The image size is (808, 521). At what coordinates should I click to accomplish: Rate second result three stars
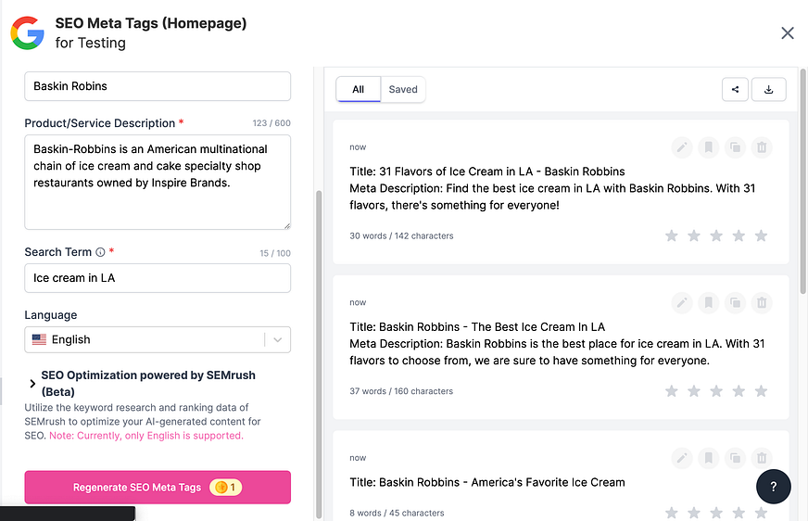716,390
